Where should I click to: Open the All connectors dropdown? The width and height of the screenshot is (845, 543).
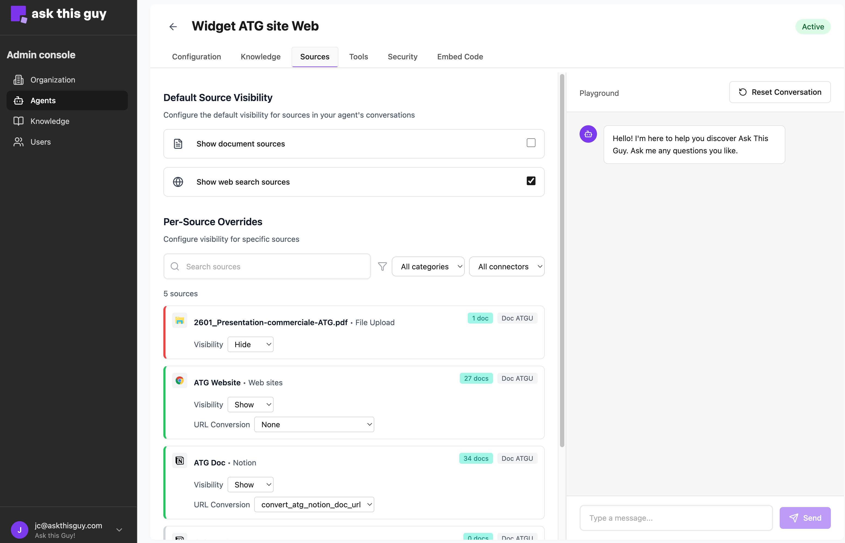click(507, 266)
